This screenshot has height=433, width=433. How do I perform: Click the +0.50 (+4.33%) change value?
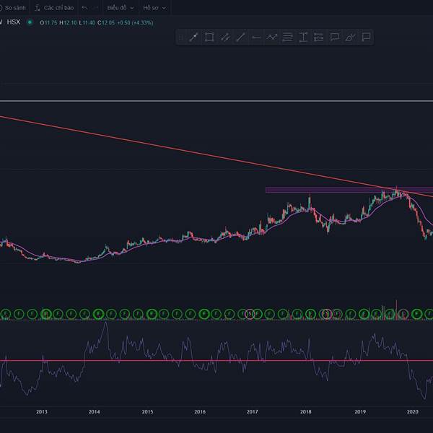(135, 22)
